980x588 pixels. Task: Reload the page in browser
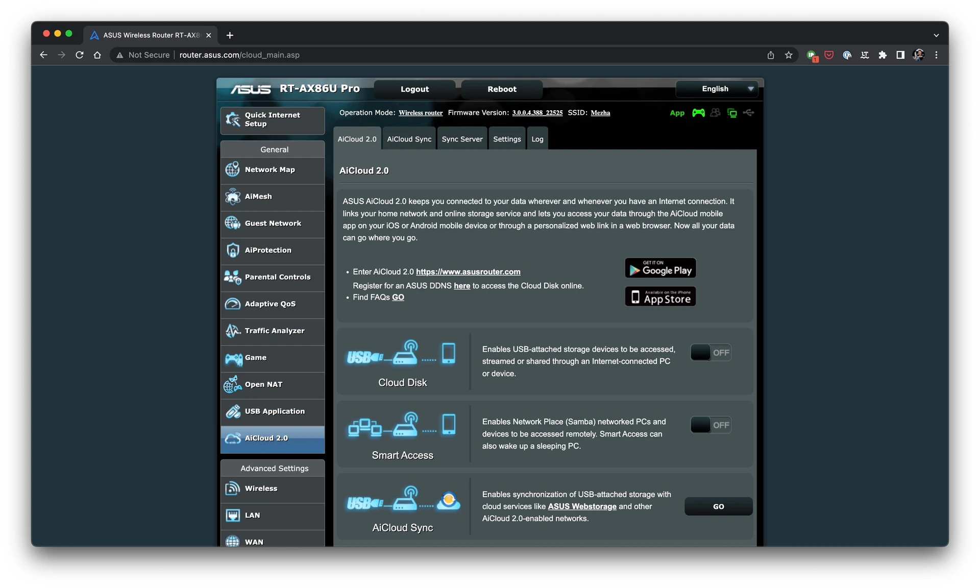pyautogui.click(x=80, y=55)
